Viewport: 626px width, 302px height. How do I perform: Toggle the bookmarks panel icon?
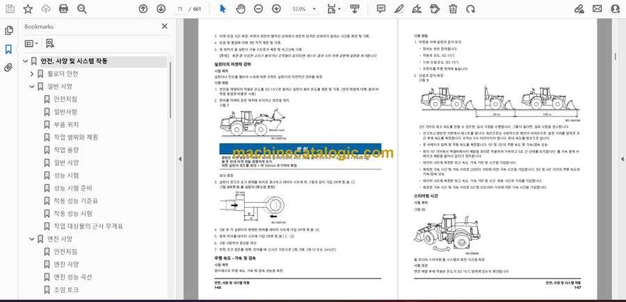coord(8,49)
